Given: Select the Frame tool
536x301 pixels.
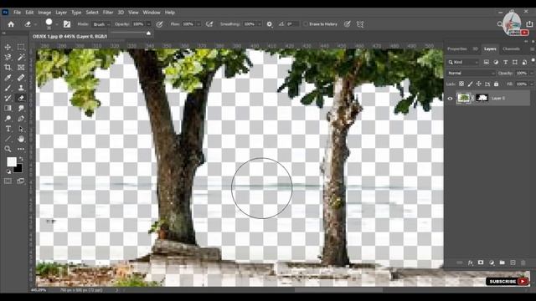Looking at the screenshot, I should pos(21,68).
